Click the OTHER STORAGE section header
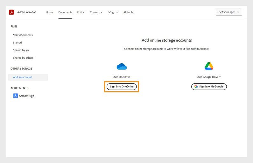This screenshot has height=163, width=253. 21,68
